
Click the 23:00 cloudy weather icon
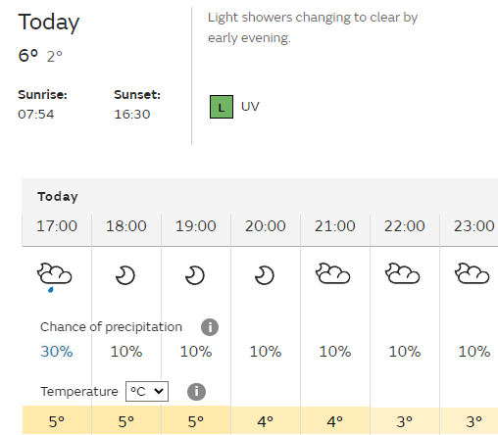[472, 273]
